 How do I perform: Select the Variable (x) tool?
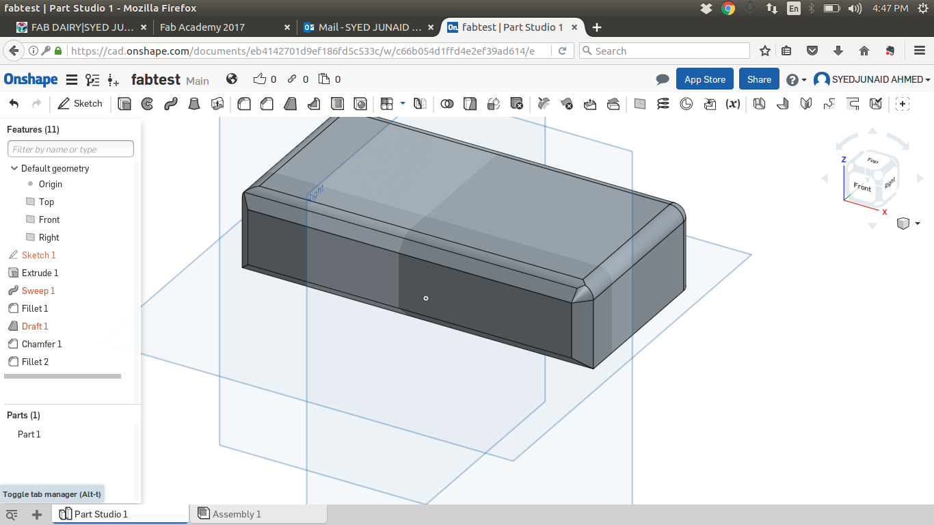coord(733,104)
